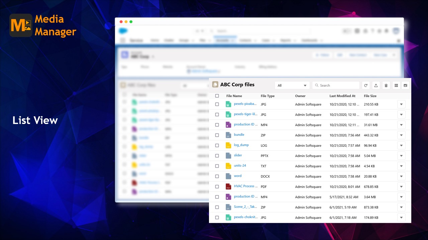Click the ZIP file icon next to bundle

pyautogui.click(x=228, y=135)
